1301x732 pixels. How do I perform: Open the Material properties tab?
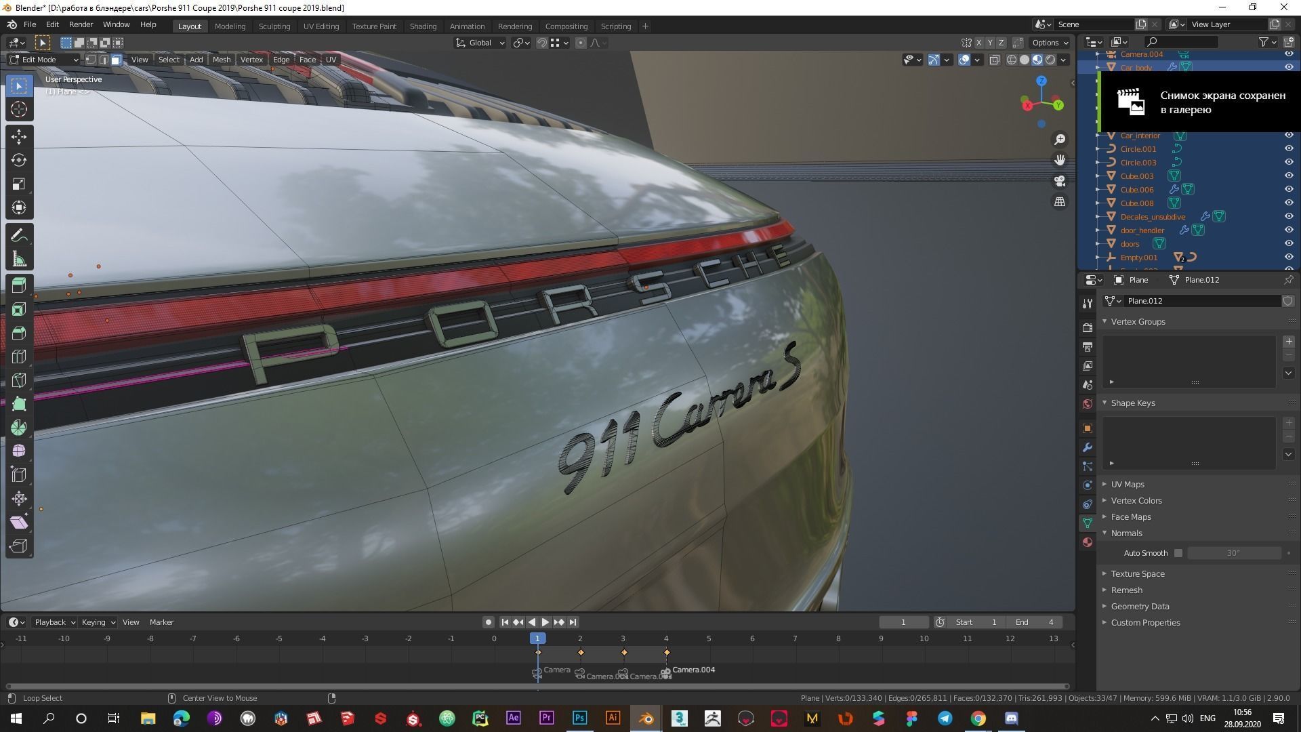(x=1088, y=542)
